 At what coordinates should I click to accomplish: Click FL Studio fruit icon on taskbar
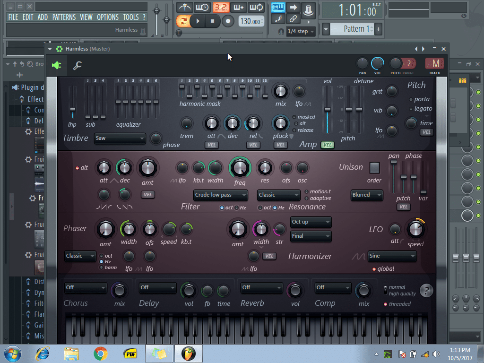[x=189, y=354]
